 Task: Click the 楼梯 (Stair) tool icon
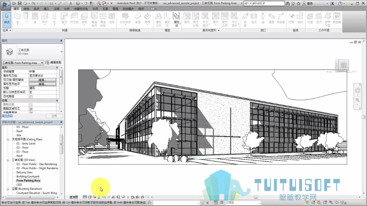click(x=147, y=16)
